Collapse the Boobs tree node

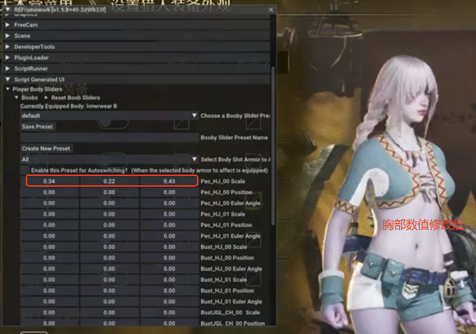[17, 98]
